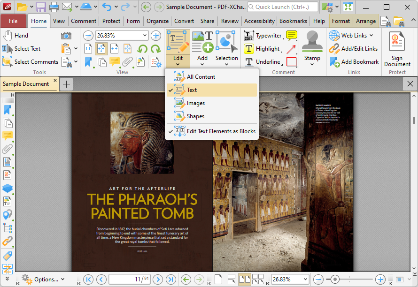Rotate page counter-clockwise green arrow
This screenshot has height=287, width=418.
(x=143, y=49)
